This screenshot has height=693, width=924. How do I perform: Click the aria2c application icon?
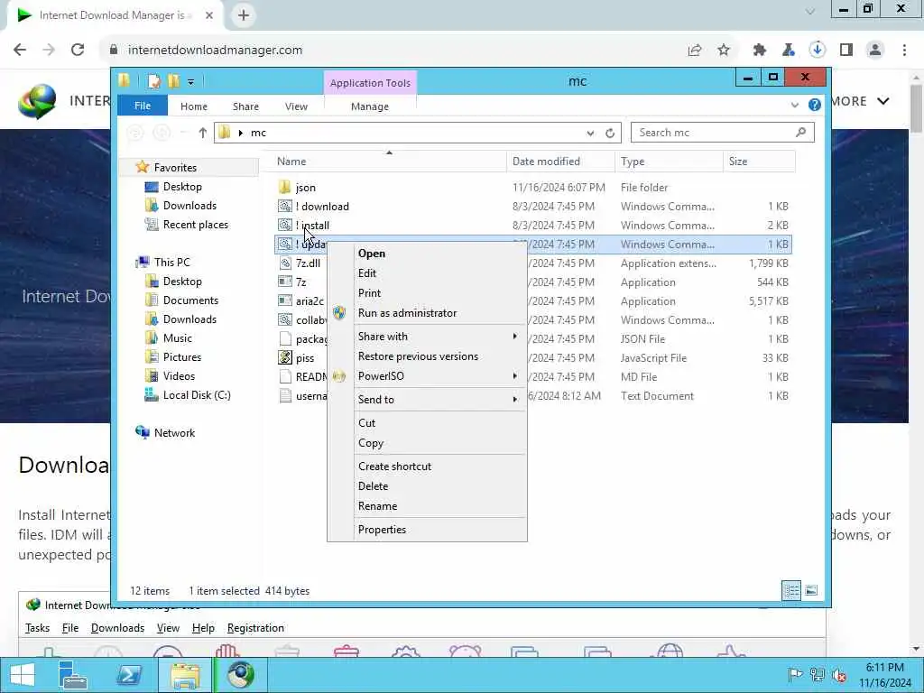point(284,300)
